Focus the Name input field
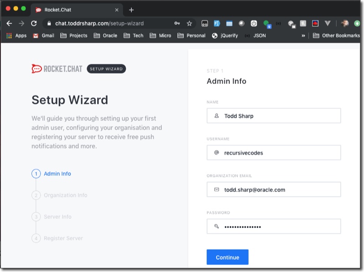 274,115
